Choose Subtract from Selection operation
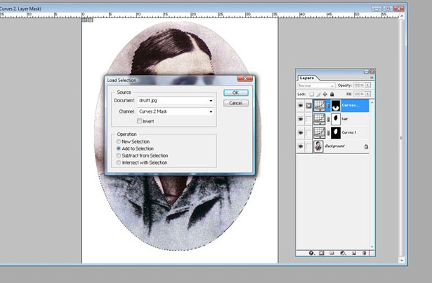This screenshot has width=432, height=283. 118,156
